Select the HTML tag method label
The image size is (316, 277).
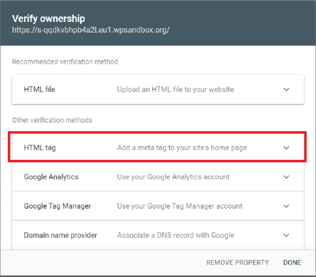pos(40,148)
